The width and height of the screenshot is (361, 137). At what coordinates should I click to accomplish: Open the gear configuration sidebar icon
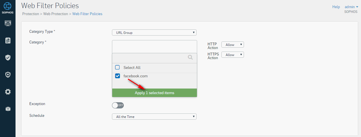click(x=8, y=92)
